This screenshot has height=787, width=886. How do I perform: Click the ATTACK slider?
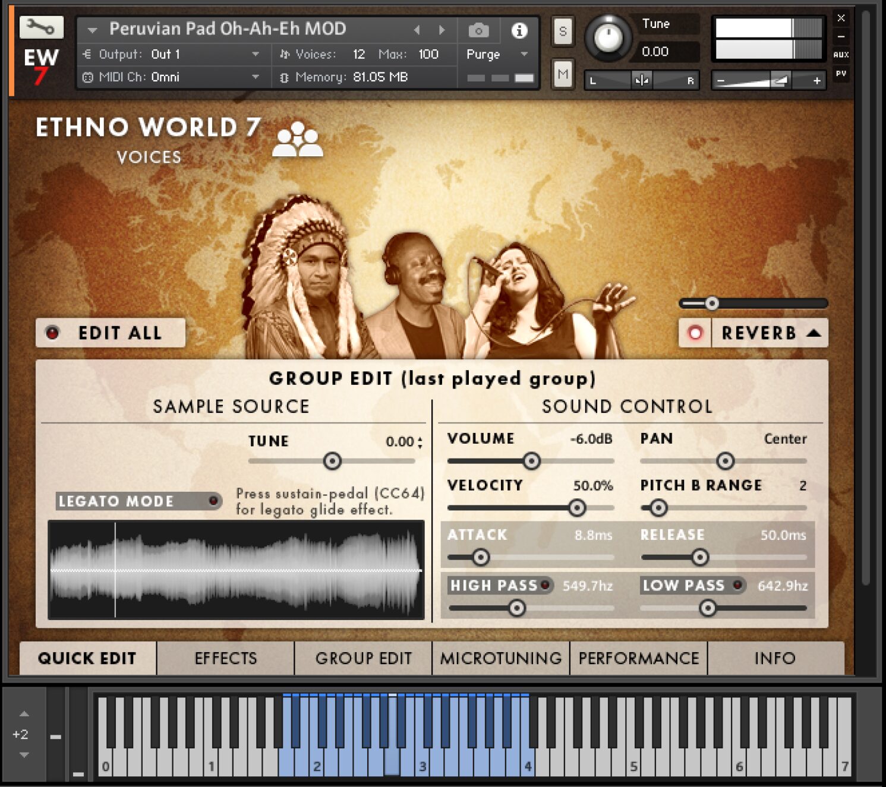pyautogui.click(x=531, y=557)
